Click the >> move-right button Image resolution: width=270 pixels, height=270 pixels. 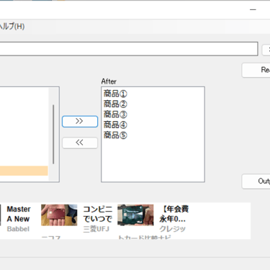click(x=80, y=122)
